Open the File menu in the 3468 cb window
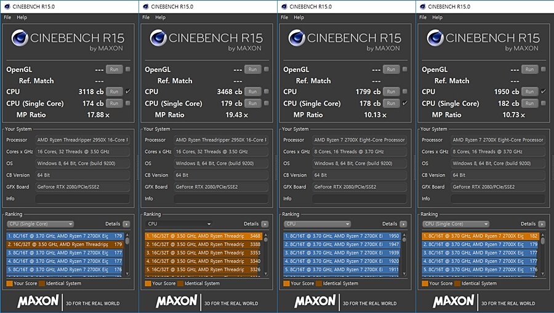The width and height of the screenshot is (554, 313). click(146, 17)
